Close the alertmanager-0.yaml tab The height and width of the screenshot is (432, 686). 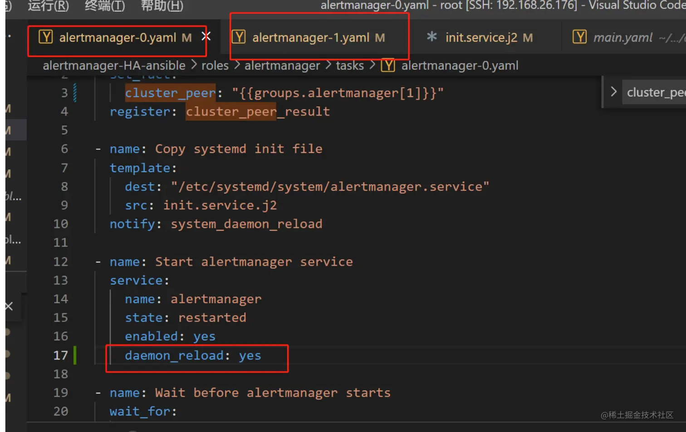206,36
